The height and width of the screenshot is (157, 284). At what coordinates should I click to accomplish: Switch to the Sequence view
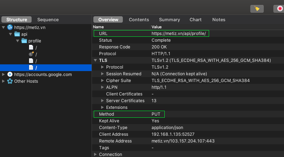48,19
